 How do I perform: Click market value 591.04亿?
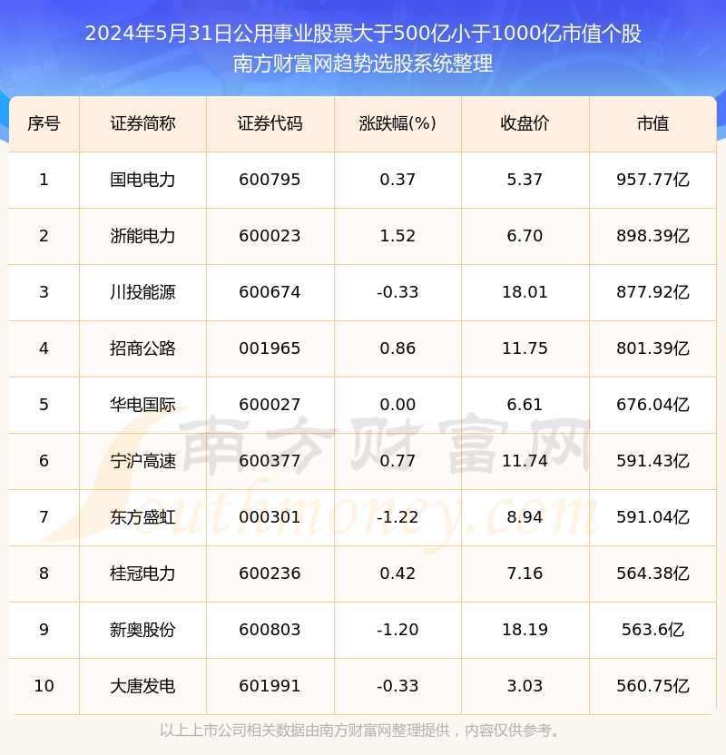[x=652, y=517]
